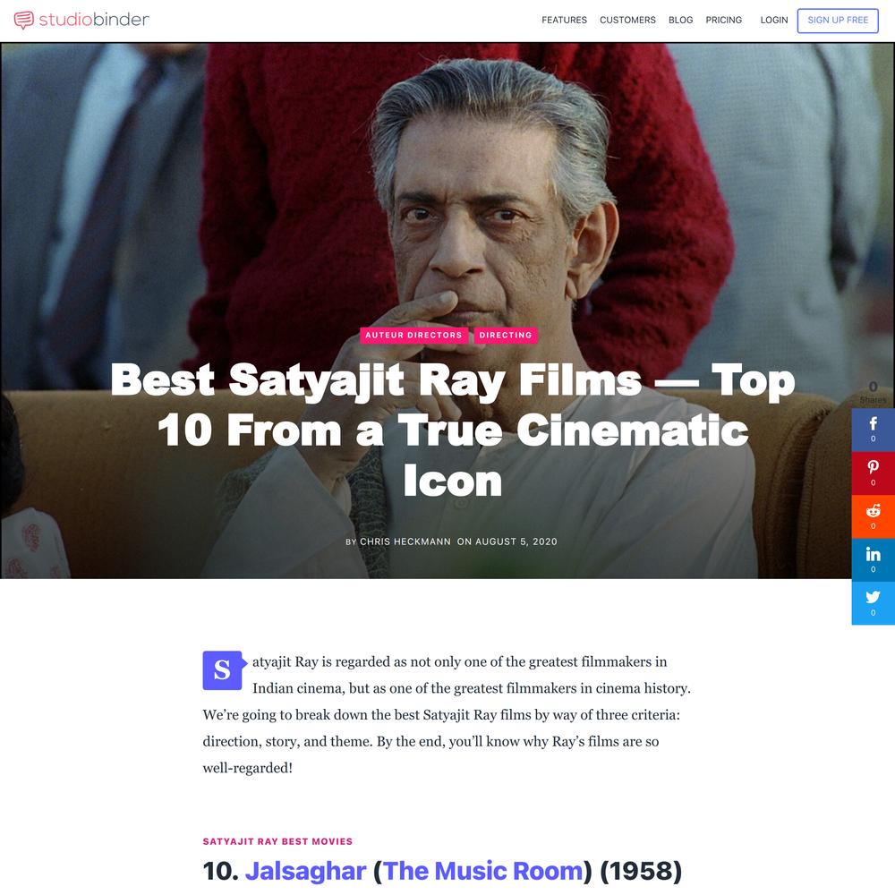Open the Jalsaghar film link
This screenshot has height=895, width=895.
305,871
